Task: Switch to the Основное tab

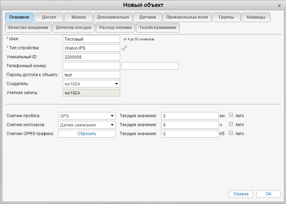Action: pos(19,17)
